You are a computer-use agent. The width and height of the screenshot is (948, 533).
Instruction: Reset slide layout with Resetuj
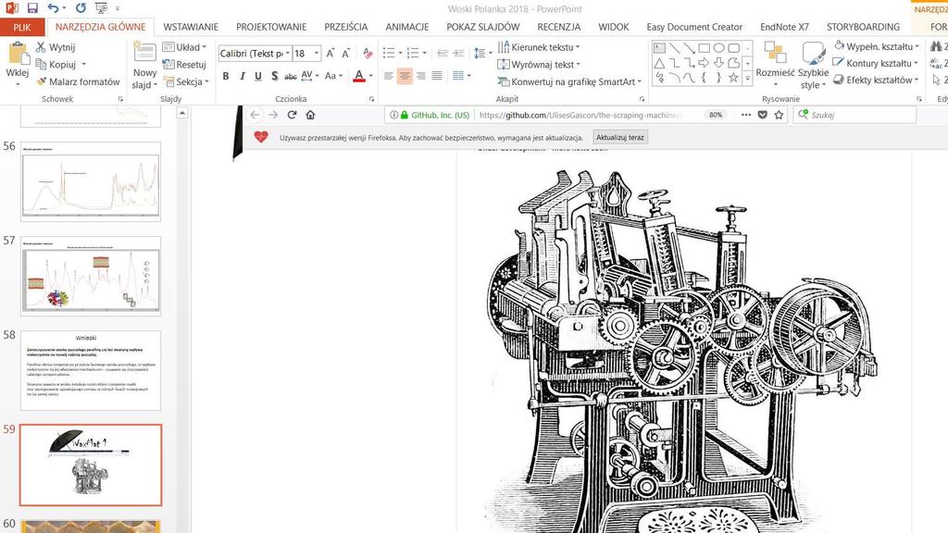tap(185, 64)
